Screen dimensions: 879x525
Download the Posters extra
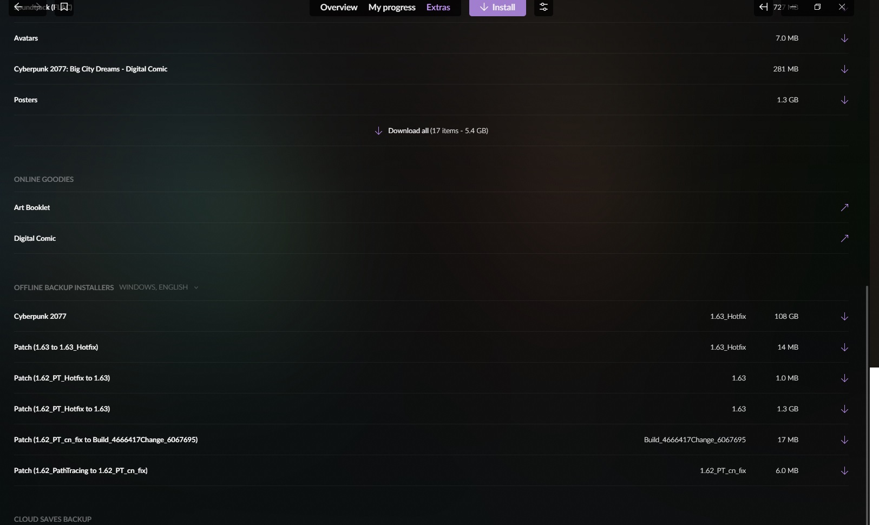pyautogui.click(x=844, y=100)
